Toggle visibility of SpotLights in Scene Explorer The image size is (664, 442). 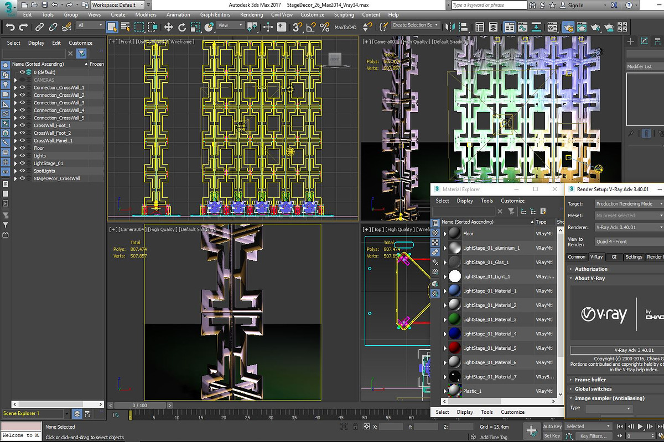[23, 171]
